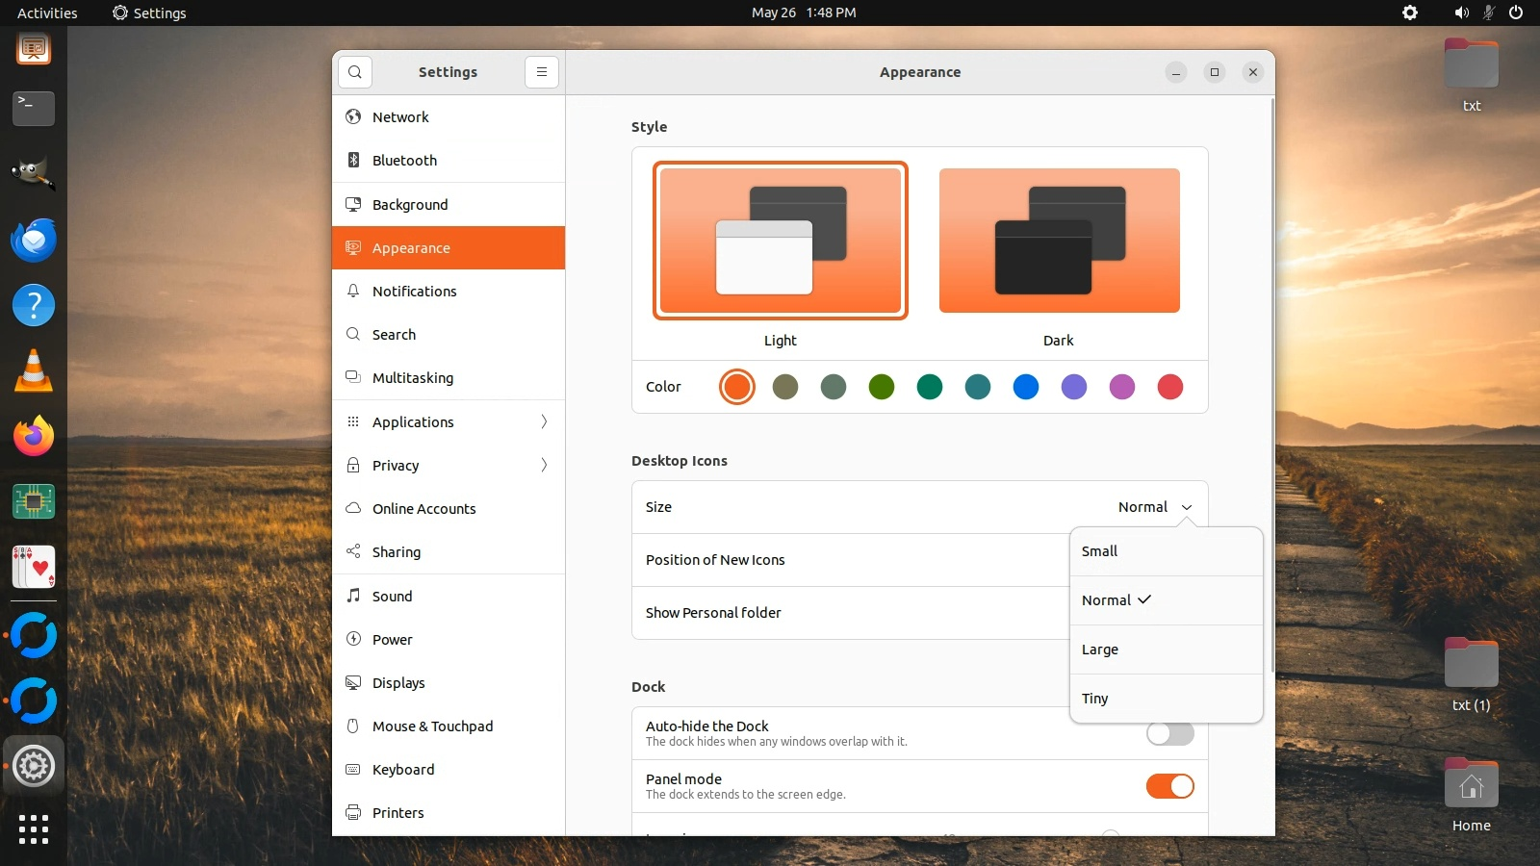Click the volume icon in top bar
The height and width of the screenshot is (866, 1540).
tap(1461, 13)
